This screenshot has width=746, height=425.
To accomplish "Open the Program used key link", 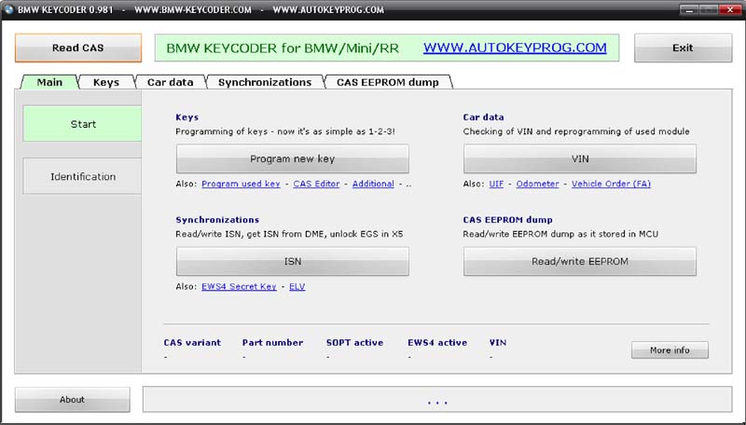I will [241, 184].
